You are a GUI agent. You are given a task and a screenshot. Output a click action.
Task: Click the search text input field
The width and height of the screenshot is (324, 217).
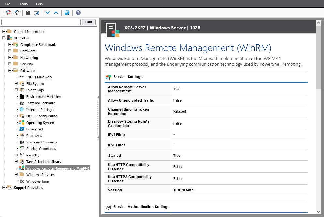pyautogui.click(x=41, y=22)
